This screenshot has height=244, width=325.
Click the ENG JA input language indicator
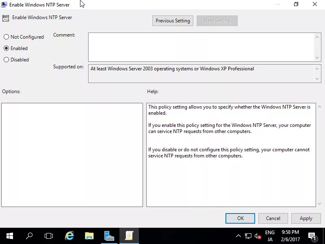point(270,236)
